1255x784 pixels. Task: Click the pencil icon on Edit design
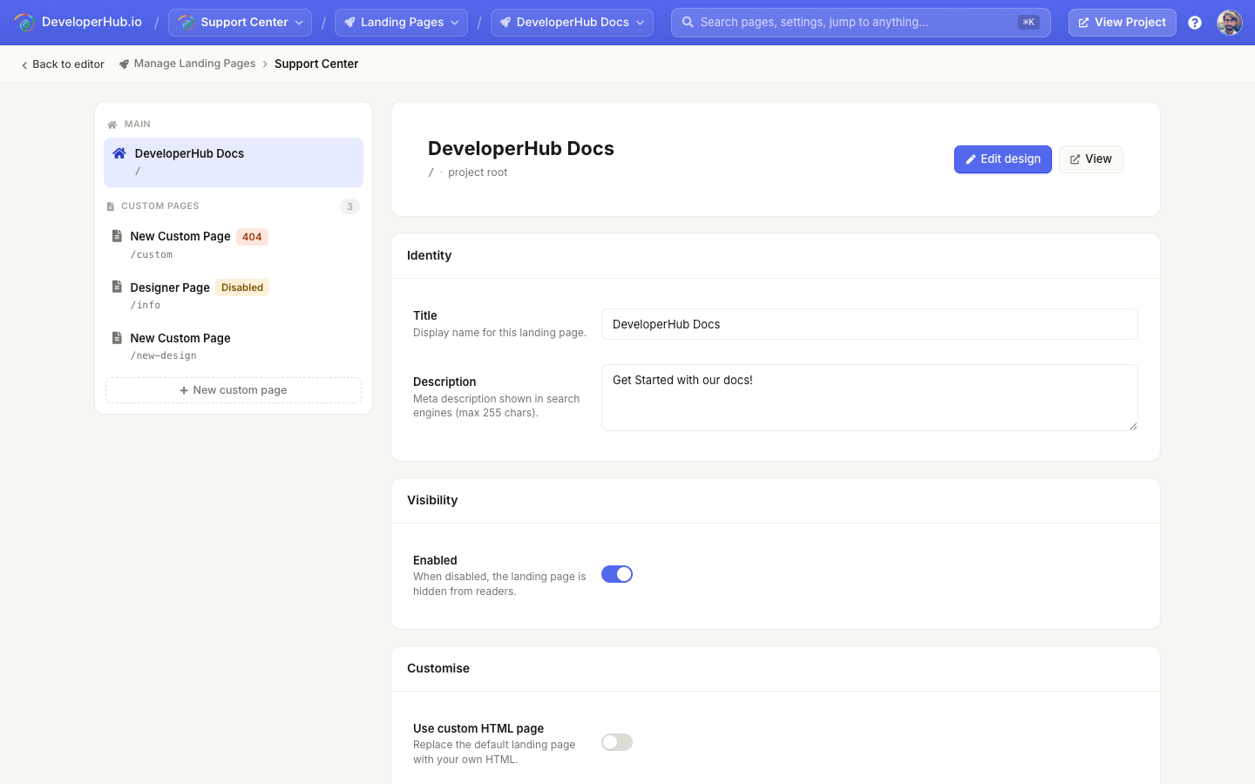(x=971, y=159)
